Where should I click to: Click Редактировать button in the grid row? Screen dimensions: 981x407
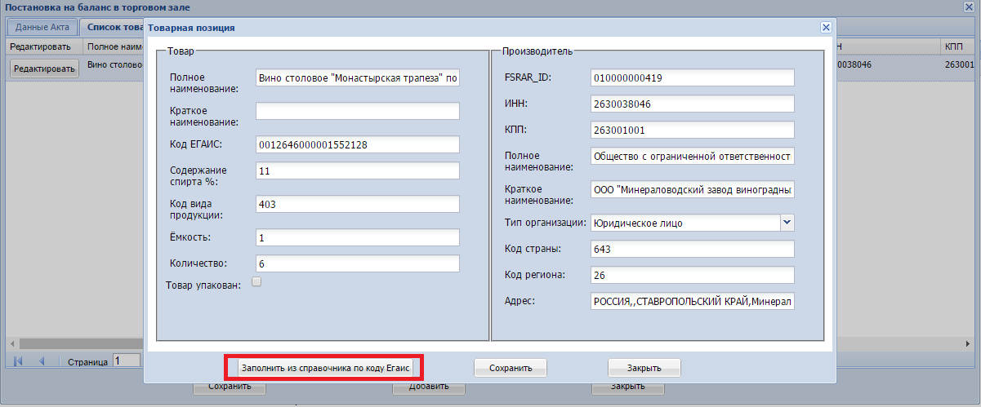[44, 69]
